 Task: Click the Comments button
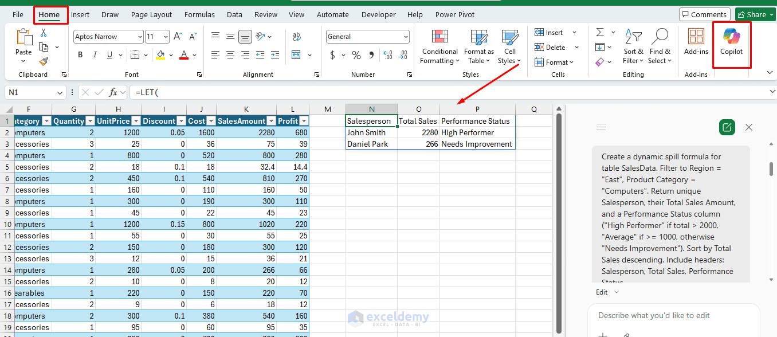click(x=705, y=14)
